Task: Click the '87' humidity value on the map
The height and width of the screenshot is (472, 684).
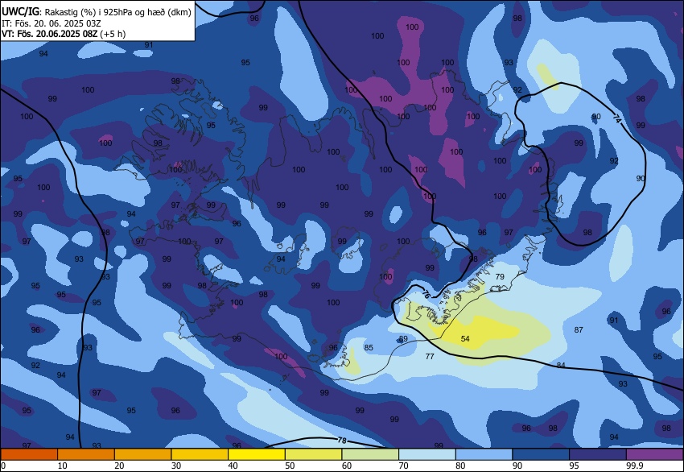Action: point(579,329)
